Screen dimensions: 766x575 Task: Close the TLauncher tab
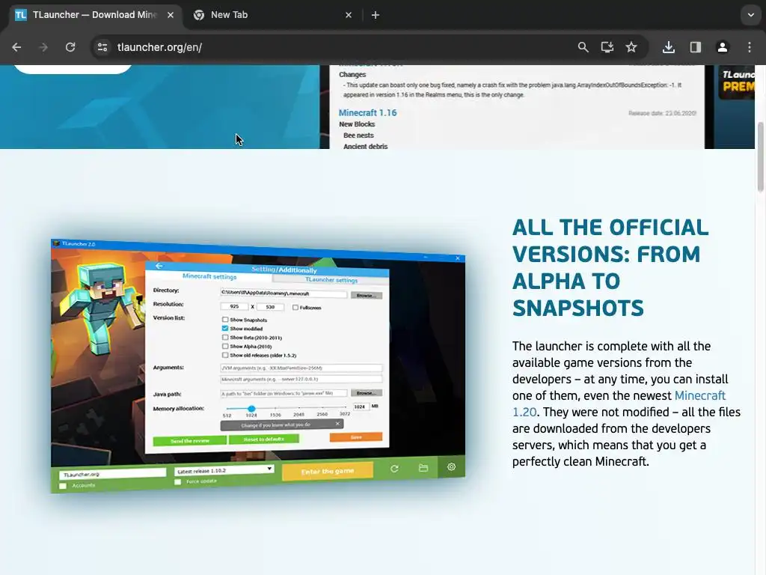(x=171, y=15)
